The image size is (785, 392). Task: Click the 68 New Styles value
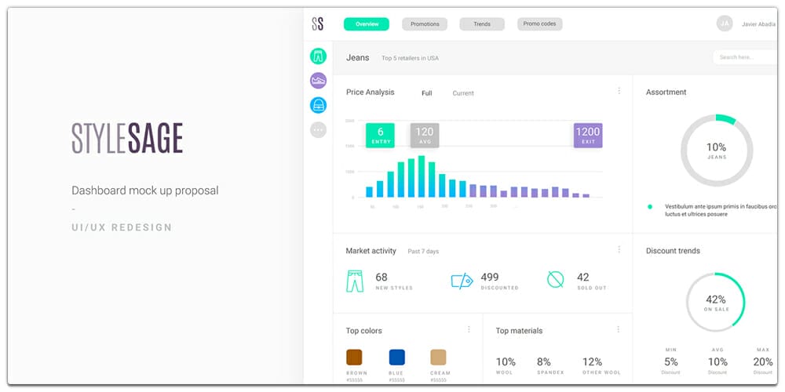[x=382, y=277]
